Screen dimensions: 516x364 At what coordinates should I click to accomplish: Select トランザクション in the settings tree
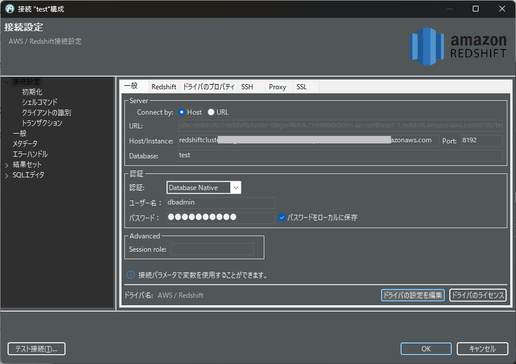tap(42, 123)
